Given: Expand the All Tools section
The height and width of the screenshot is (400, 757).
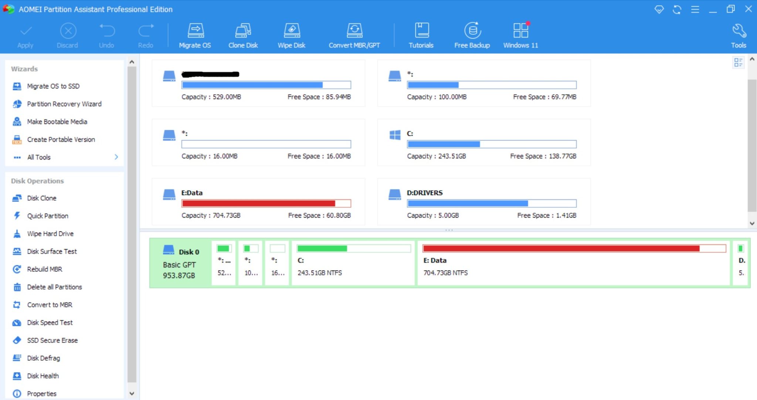Looking at the screenshot, I should [38, 157].
